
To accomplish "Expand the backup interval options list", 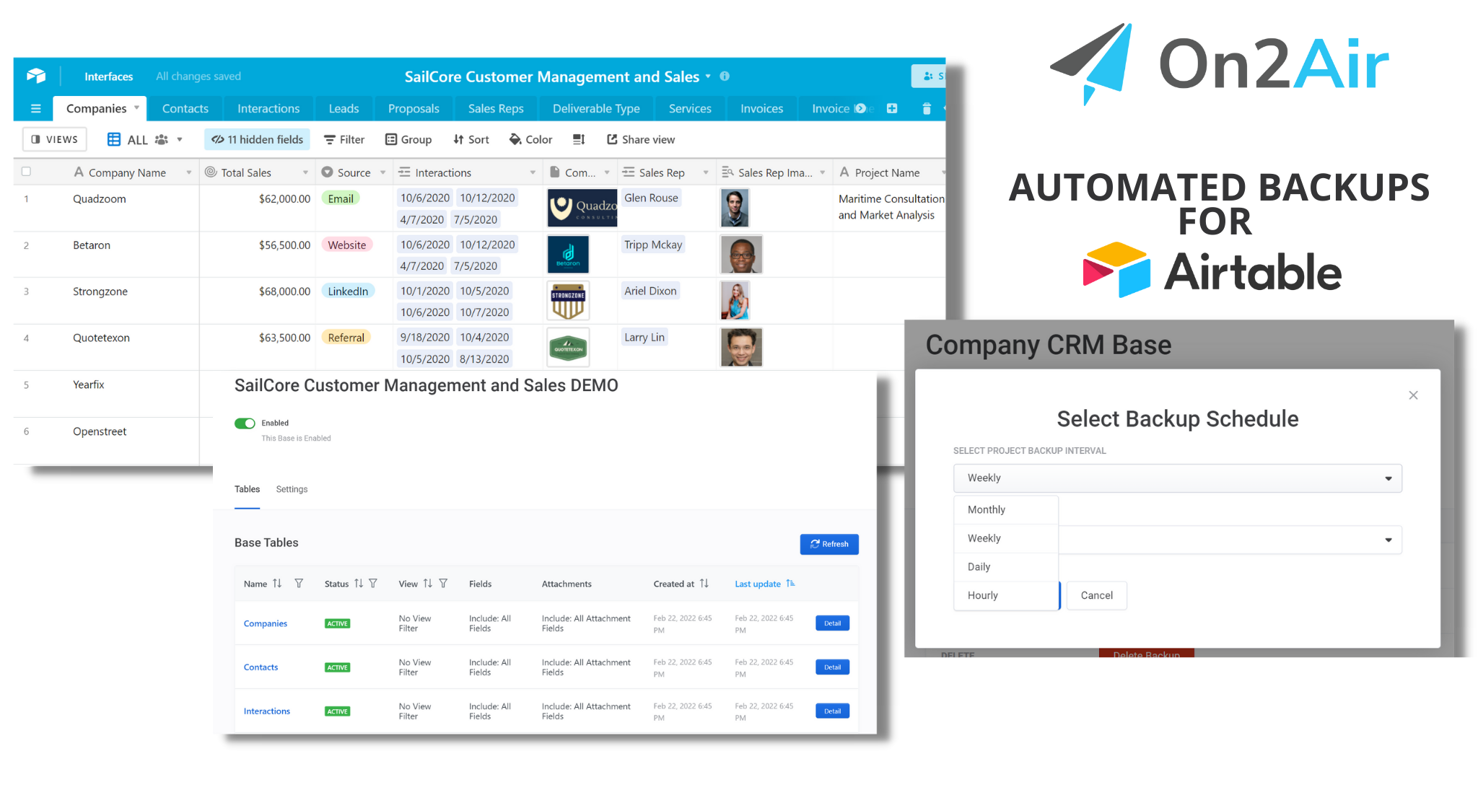I will [1176, 478].
